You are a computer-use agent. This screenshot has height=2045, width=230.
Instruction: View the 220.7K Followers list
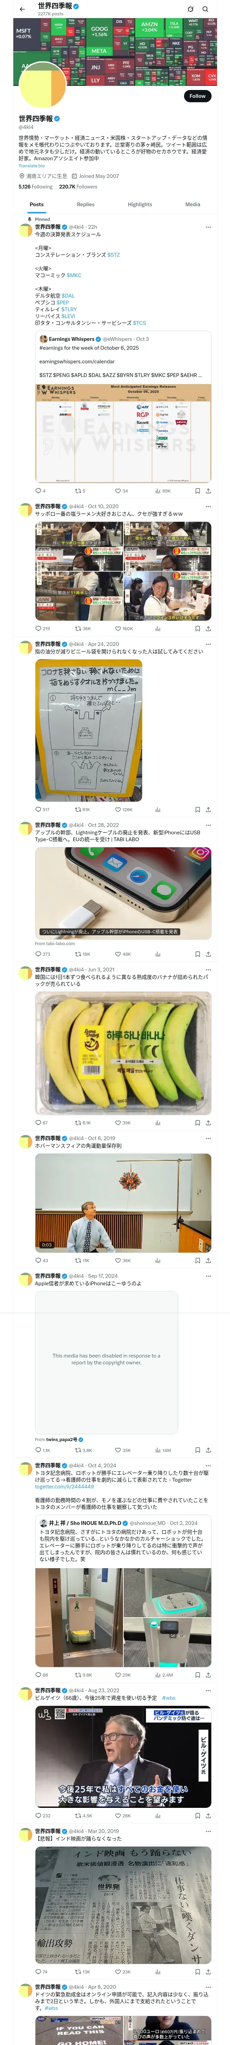tap(78, 186)
